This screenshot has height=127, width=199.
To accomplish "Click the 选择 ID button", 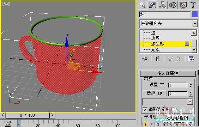I will 155,93.
